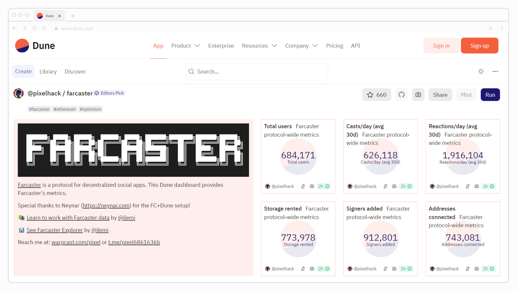Bookmark the page with star icon
Viewport: 517px width, 291px height.
click(491, 28)
